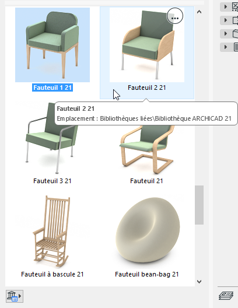238x308 pixels.
Task: Open the library manager icon at bottom left
Action: point(15,296)
